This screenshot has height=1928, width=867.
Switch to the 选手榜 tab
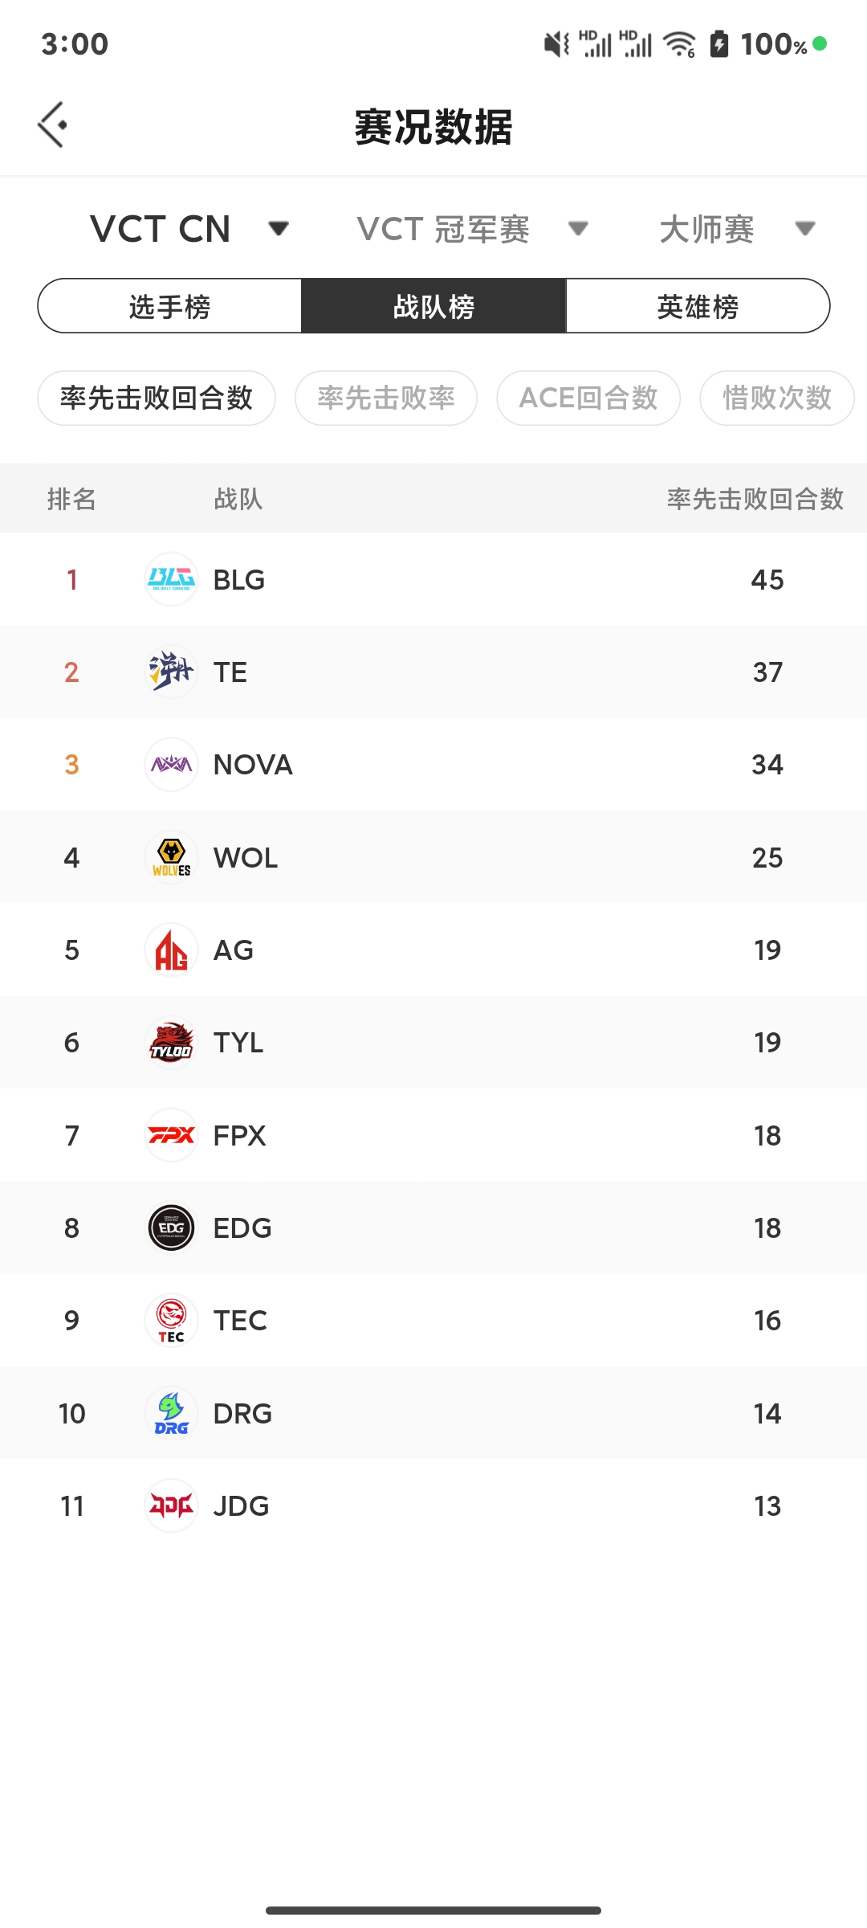169,306
